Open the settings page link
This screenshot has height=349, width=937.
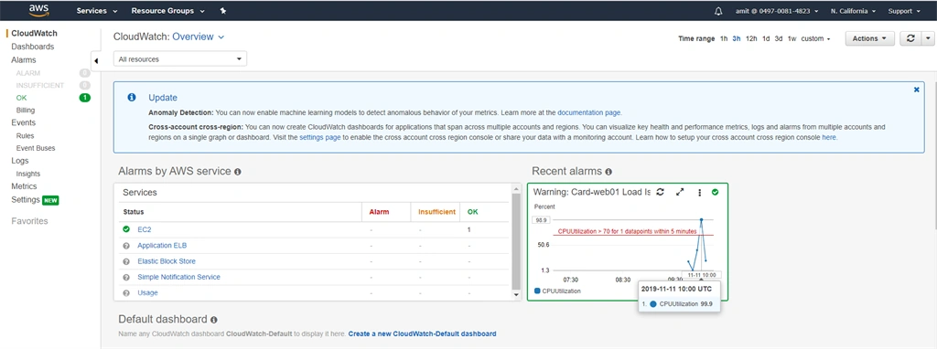(x=319, y=137)
